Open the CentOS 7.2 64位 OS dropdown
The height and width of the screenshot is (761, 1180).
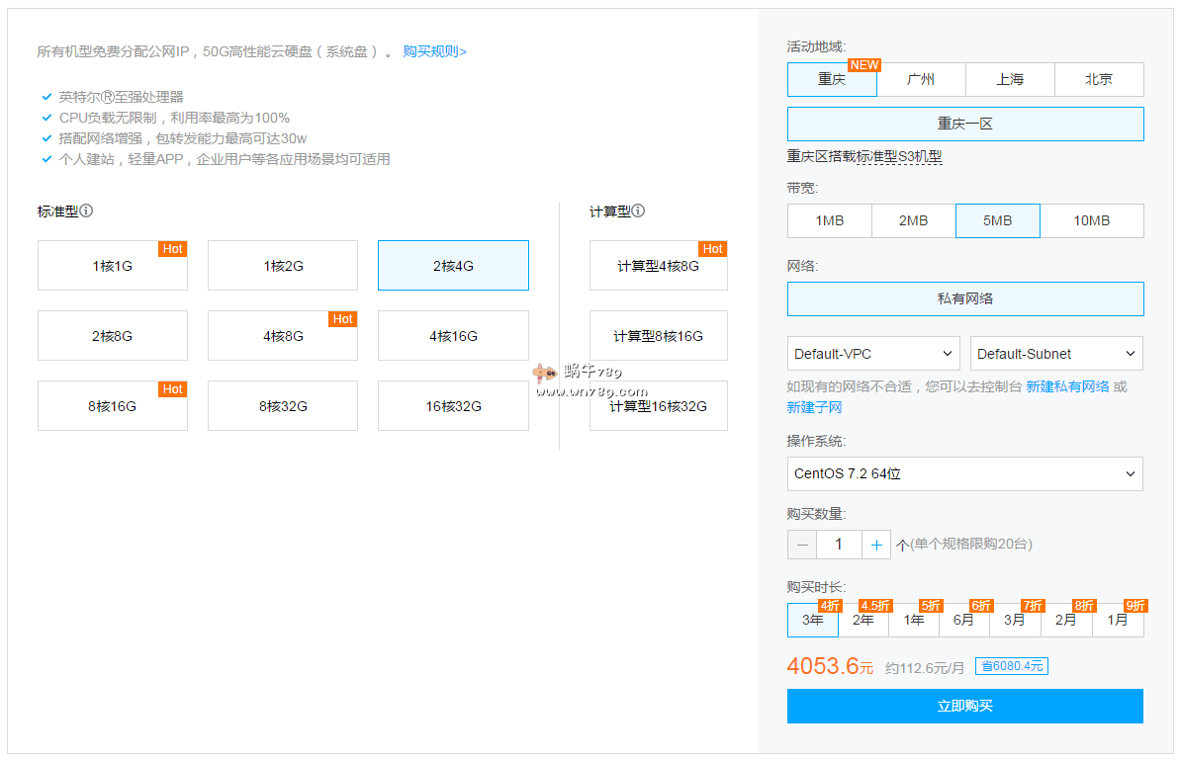[964, 474]
